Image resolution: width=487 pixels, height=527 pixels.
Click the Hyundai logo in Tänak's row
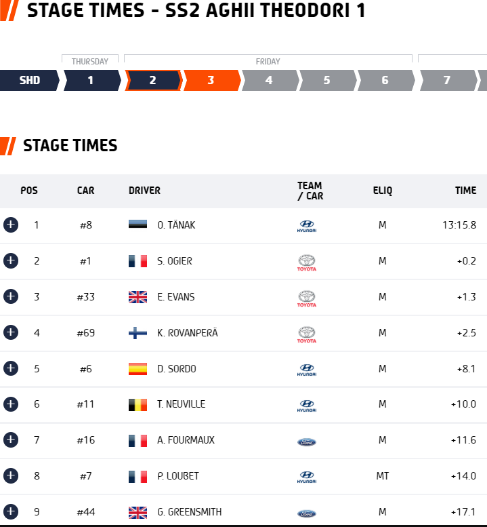(307, 226)
